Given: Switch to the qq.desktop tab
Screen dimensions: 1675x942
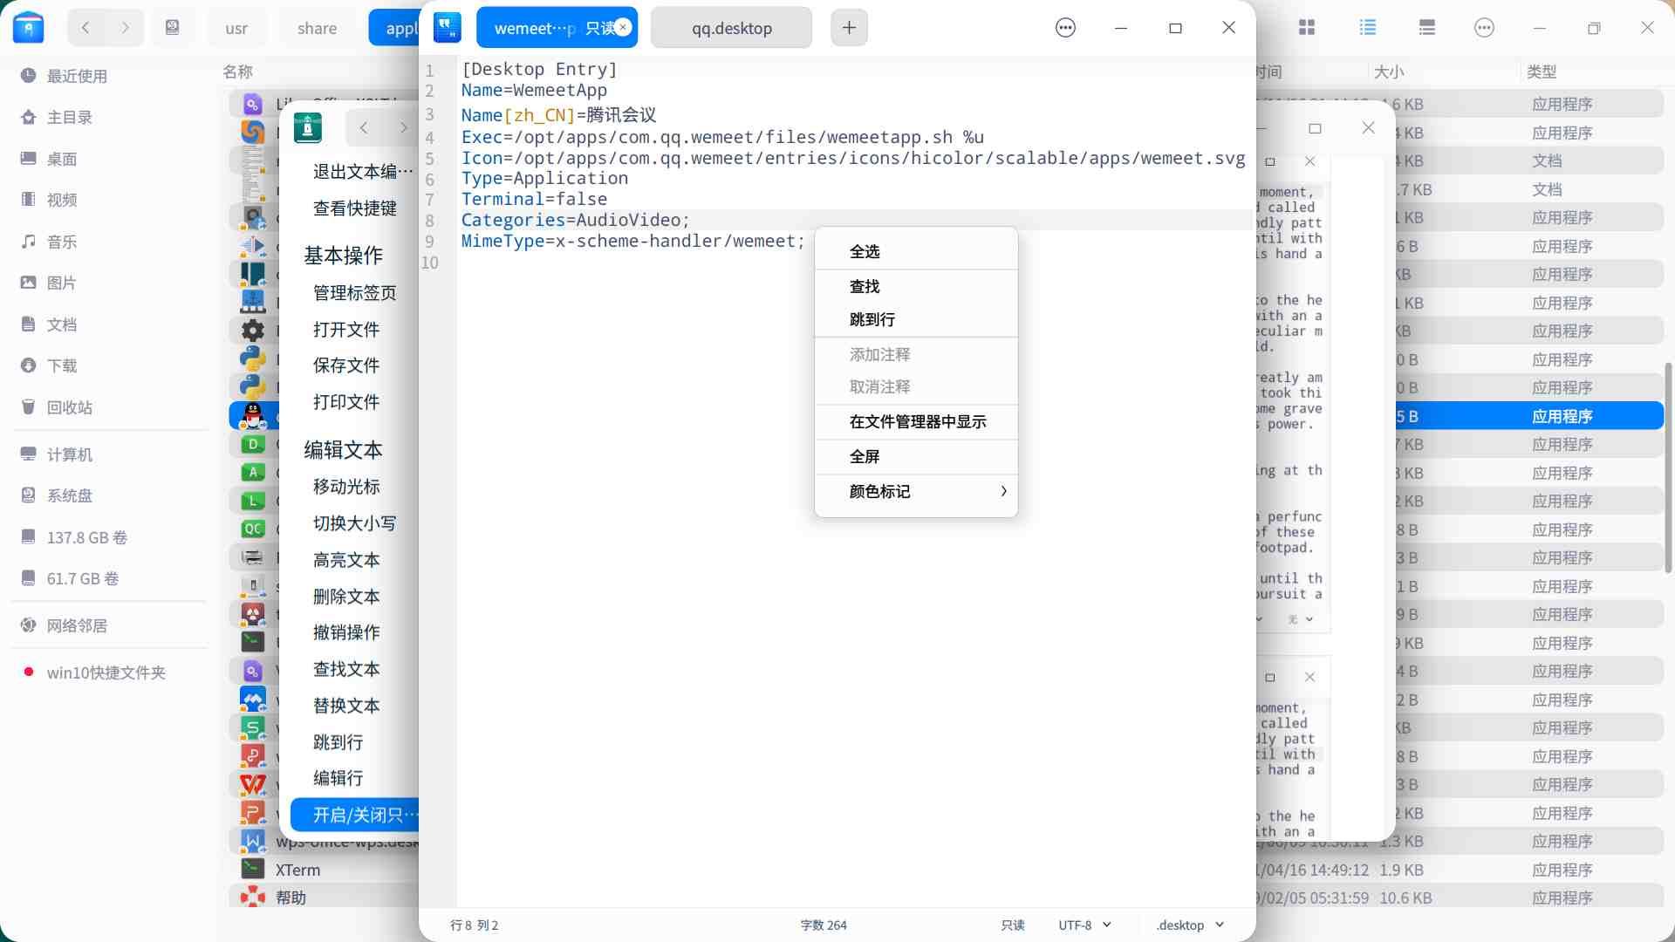Looking at the screenshot, I should [731, 28].
